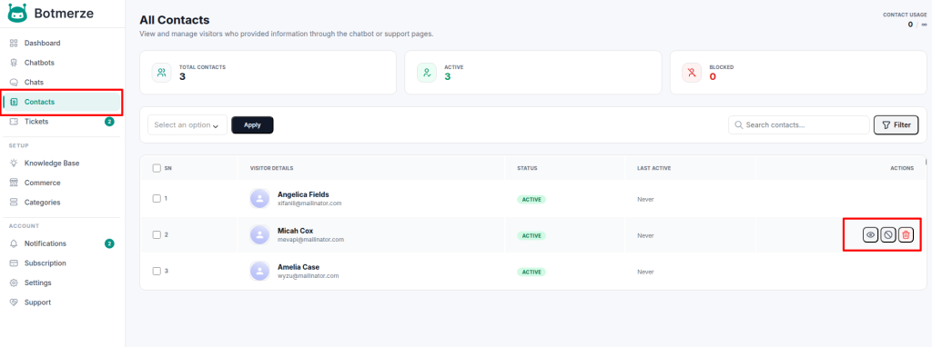Click the Filter button

pos(896,125)
